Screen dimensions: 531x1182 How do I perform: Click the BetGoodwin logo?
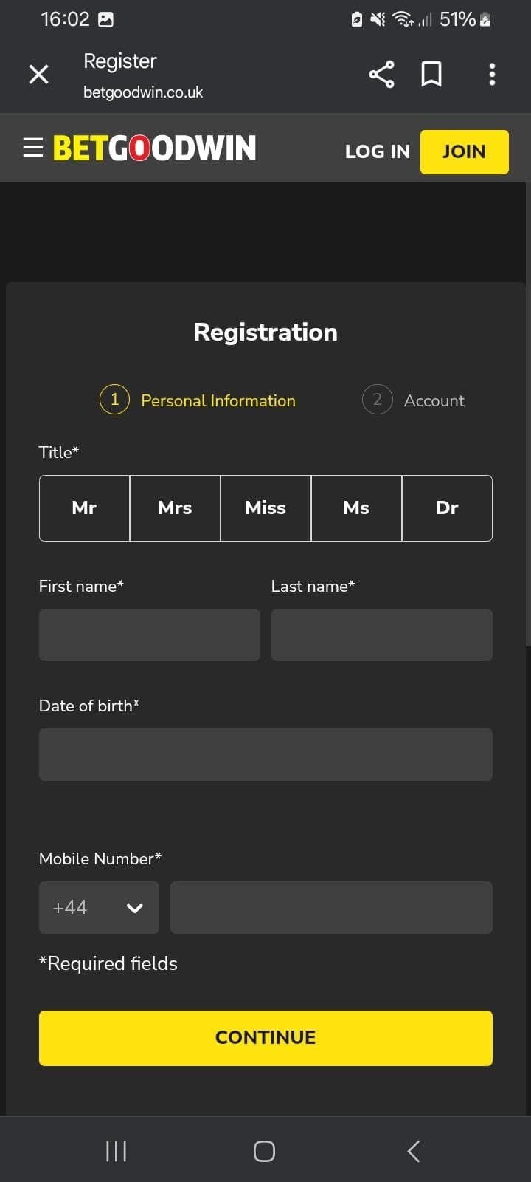153,147
